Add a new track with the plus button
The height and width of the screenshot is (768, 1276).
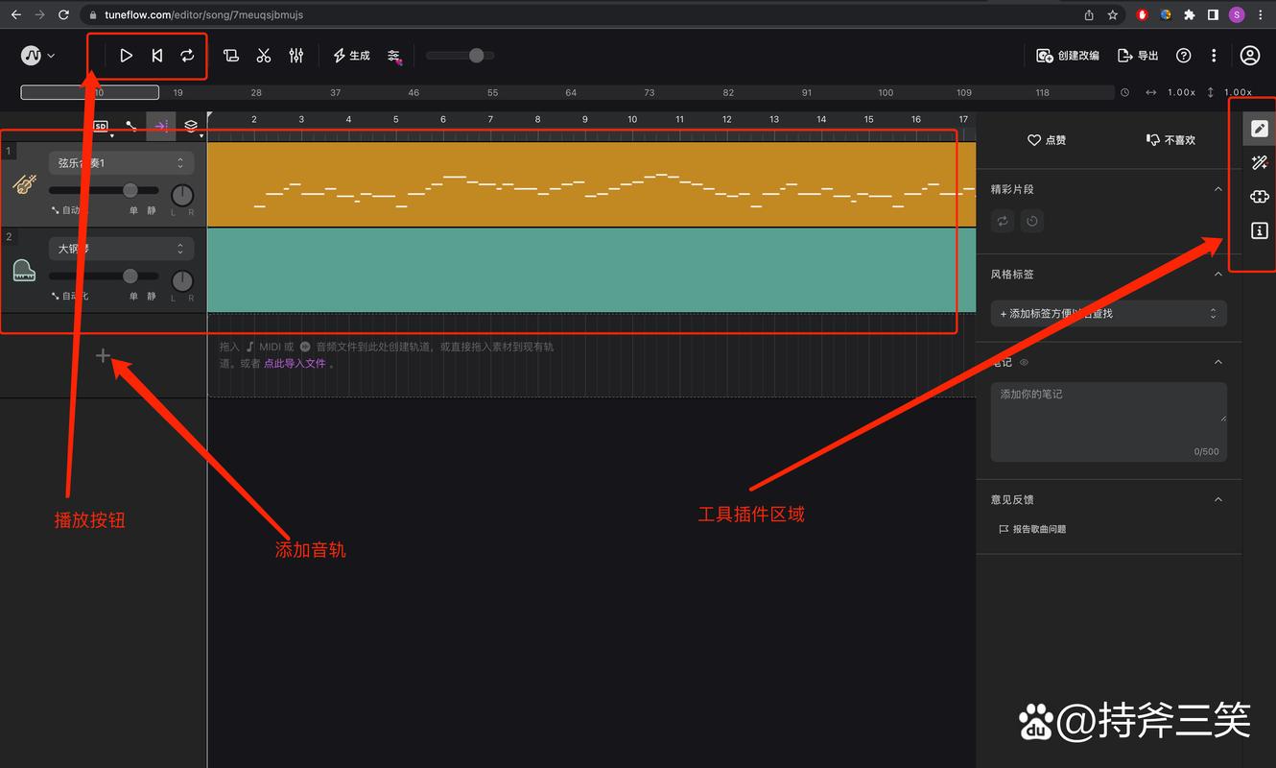click(104, 356)
